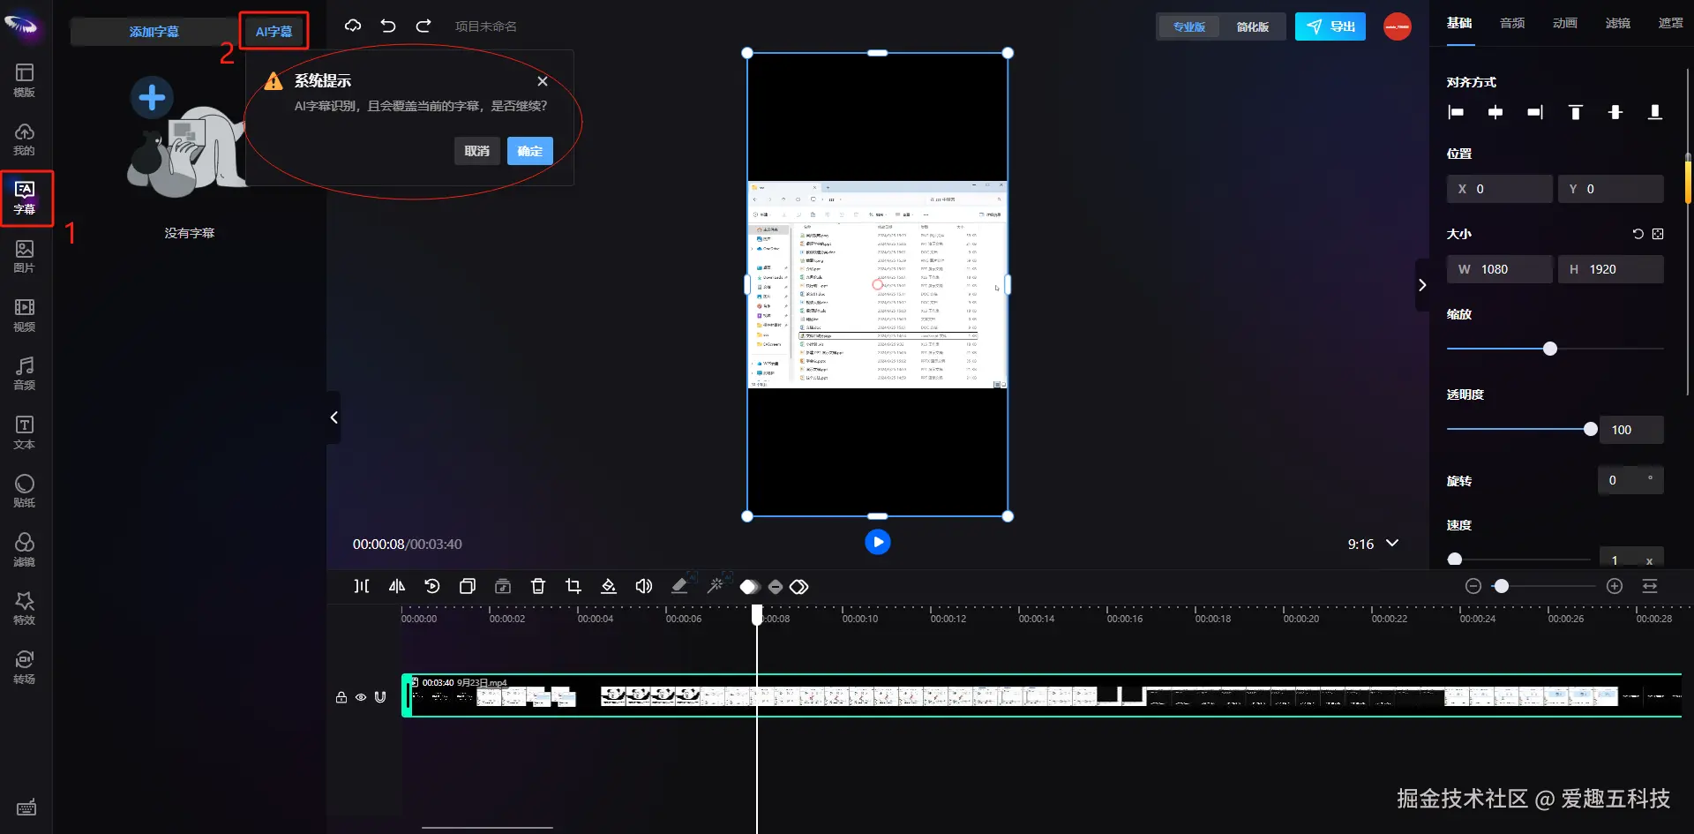The height and width of the screenshot is (834, 1694).
Task: Click the 缩放 scale slider handle
Action: point(1550,349)
